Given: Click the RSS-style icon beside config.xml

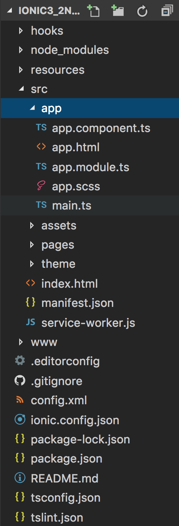Looking at the screenshot, I should tap(20, 400).
